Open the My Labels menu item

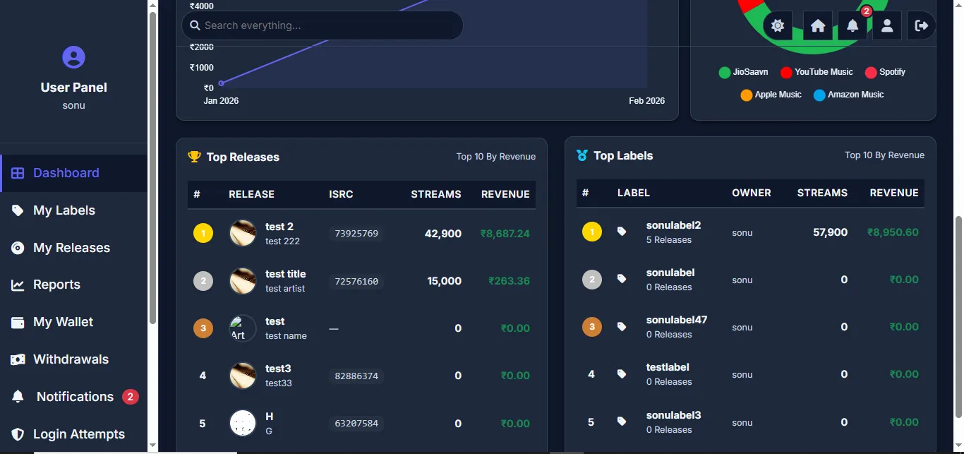click(74, 210)
